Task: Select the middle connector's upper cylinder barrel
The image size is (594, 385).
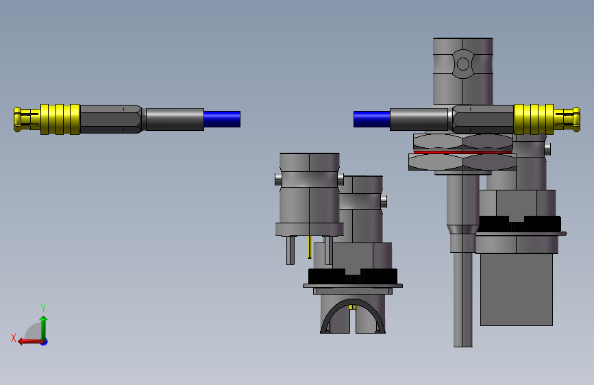Action: [x=310, y=188]
